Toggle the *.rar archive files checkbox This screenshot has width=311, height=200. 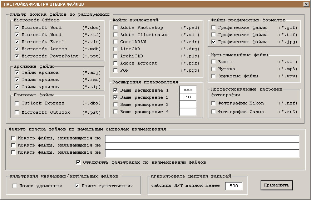[17, 80]
